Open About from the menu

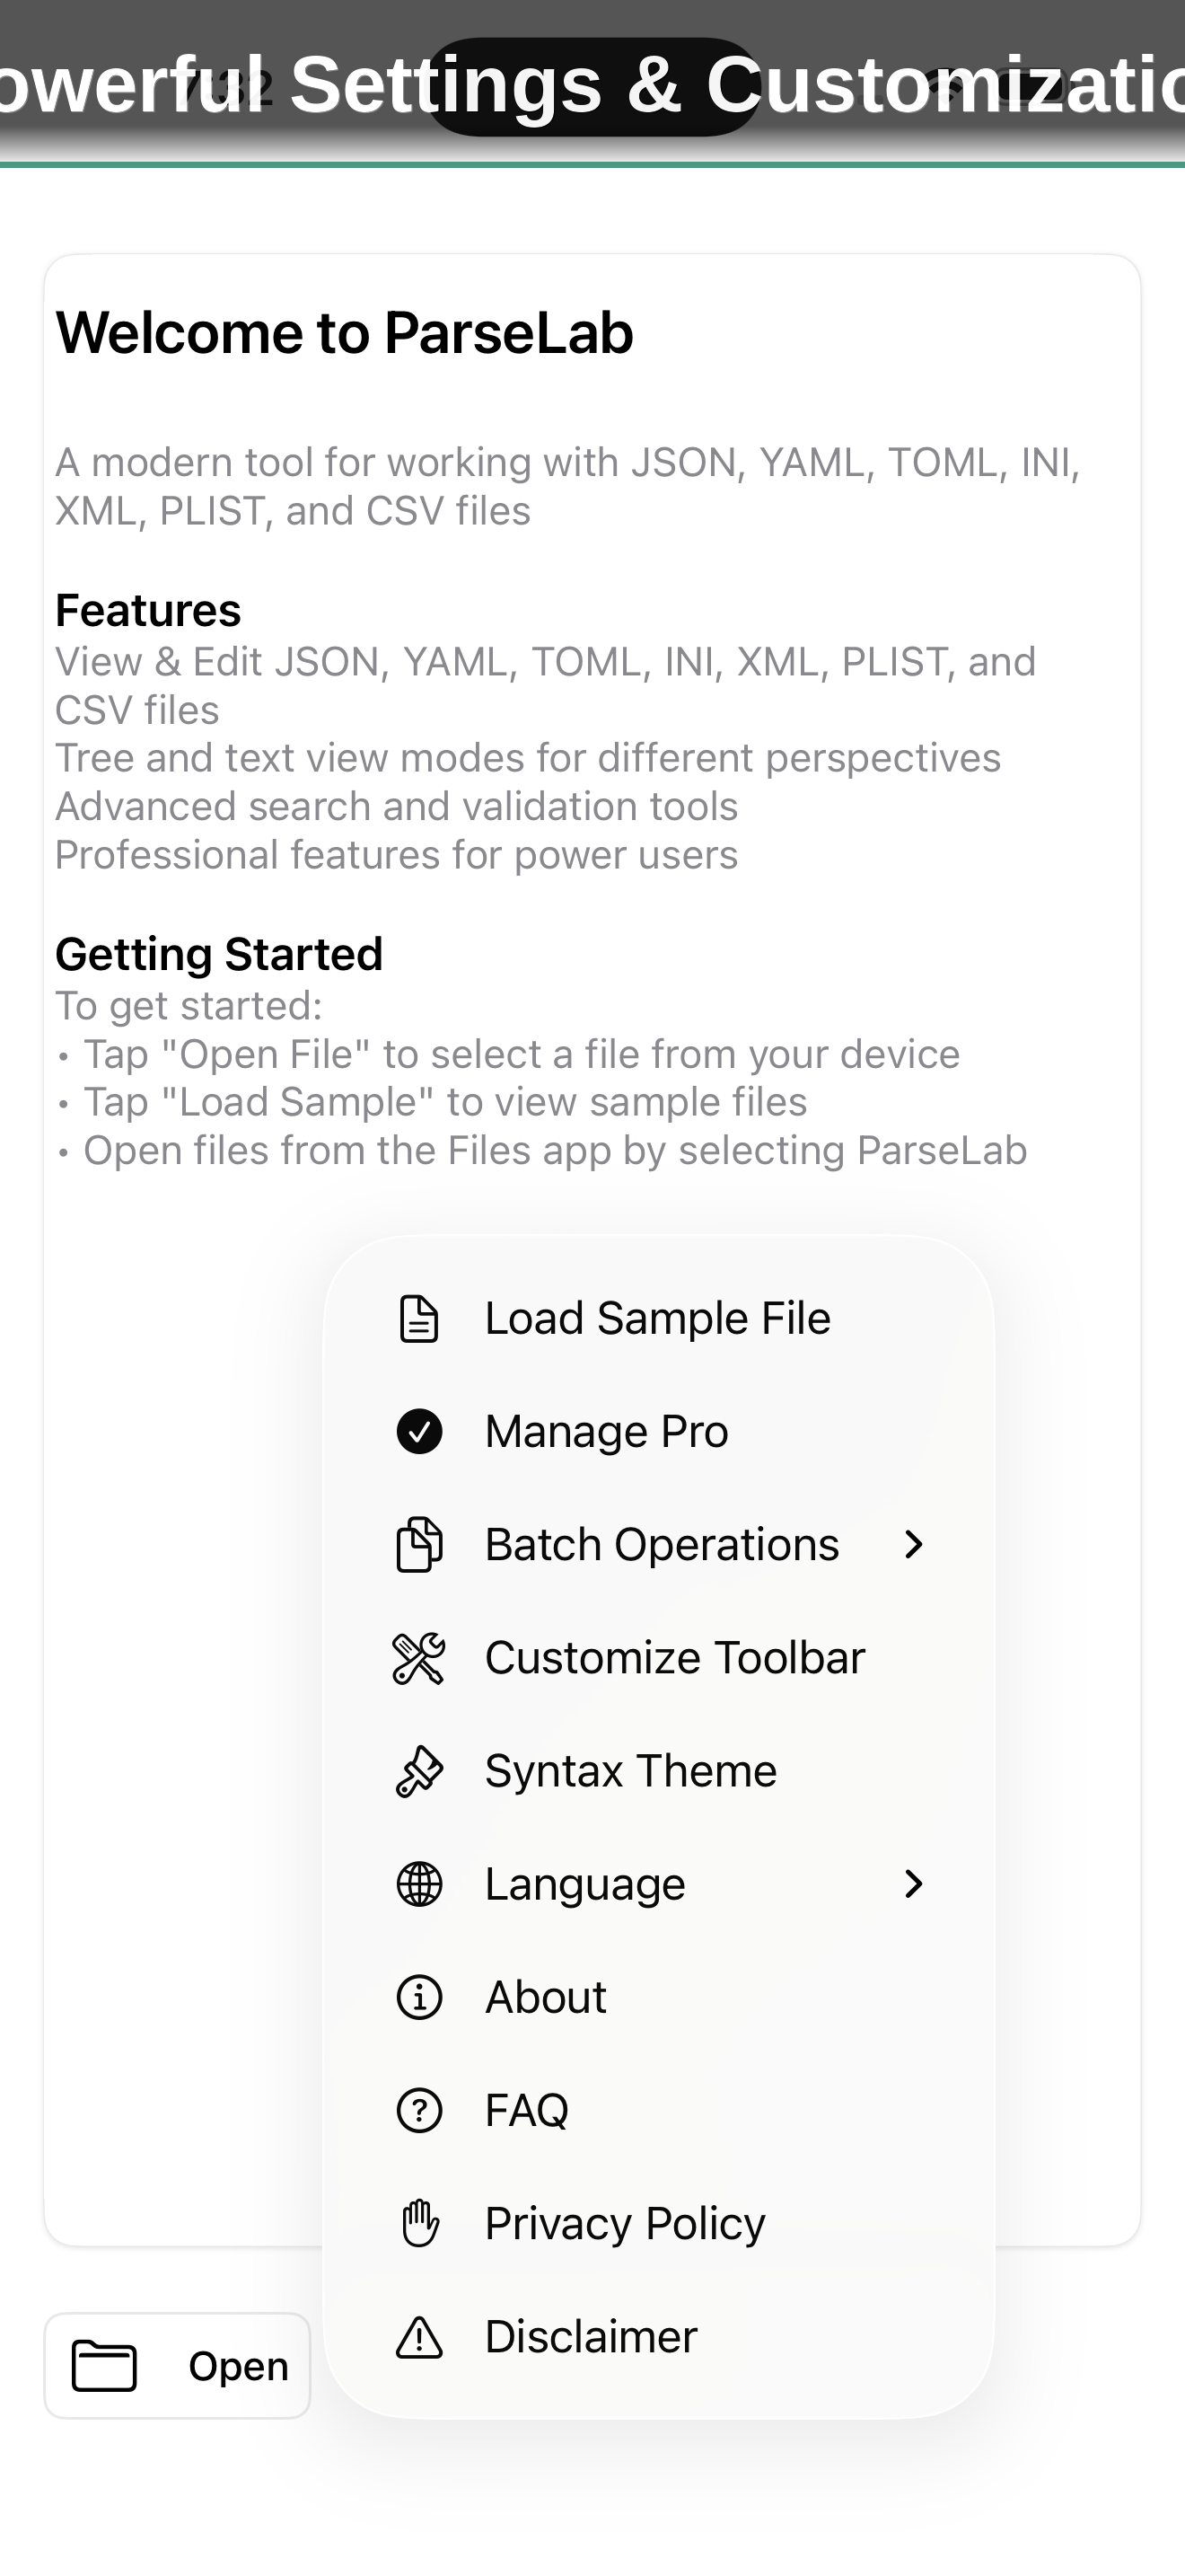545,1997
